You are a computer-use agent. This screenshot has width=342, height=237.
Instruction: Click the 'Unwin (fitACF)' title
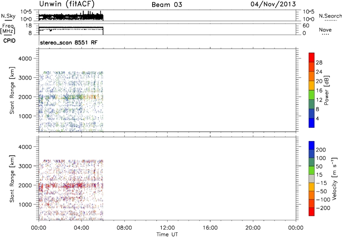click(x=67, y=4)
